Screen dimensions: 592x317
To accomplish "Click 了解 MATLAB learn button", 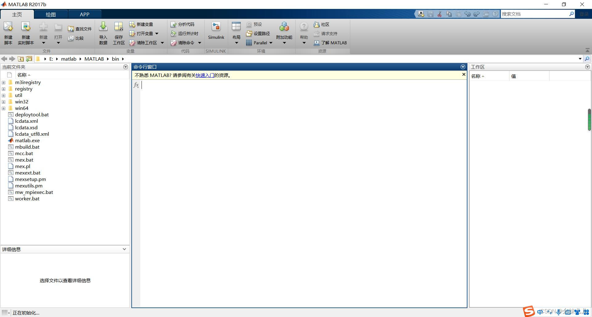I will pyautogui.click(x=330, y=43).
